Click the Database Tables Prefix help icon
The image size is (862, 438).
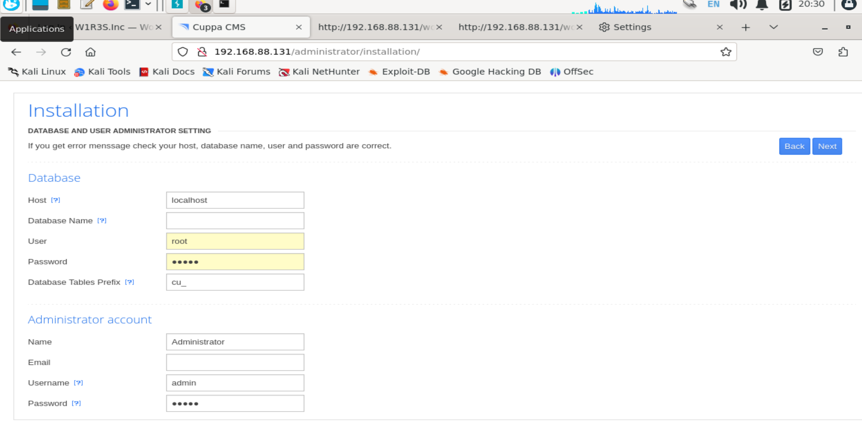pos(129,282)
